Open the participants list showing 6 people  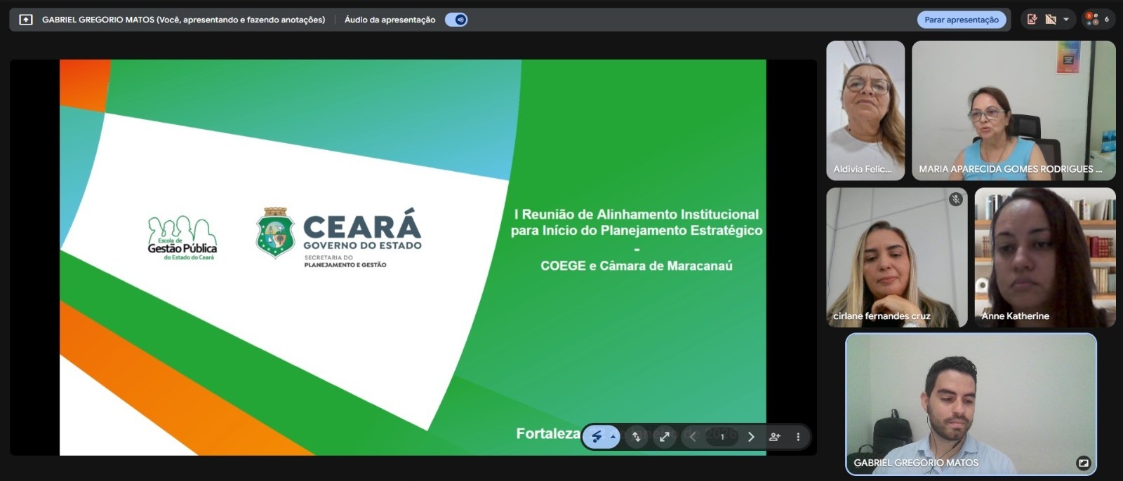[x=1098, y=20]
